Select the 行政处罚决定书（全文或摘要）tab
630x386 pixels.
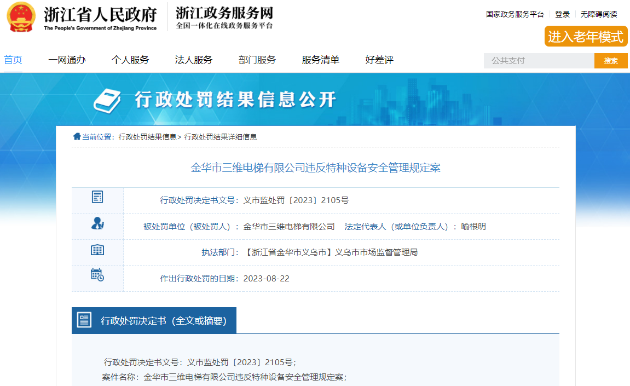[x=163, y=321]
